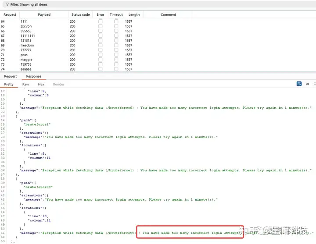Sort by the Comment column header
This screenshot has width=316, height=244.
pyautogui.click(x=168, y=14)
